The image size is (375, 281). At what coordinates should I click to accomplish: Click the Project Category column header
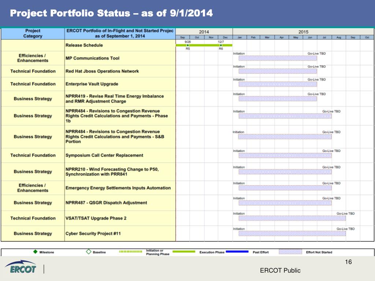click(x=33, y=33)
